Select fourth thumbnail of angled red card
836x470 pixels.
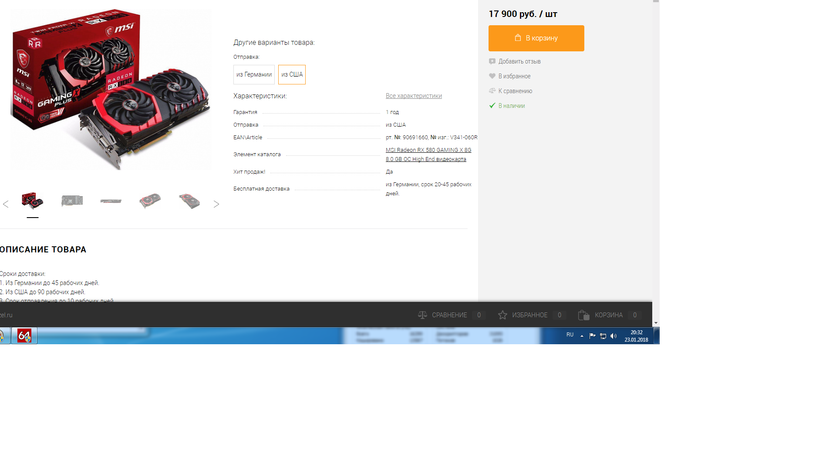pyautogui.click(x=150, y=201)
